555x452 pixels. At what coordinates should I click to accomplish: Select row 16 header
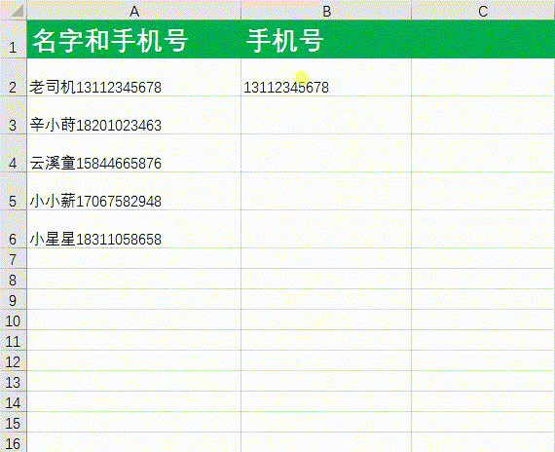[14, 442]
